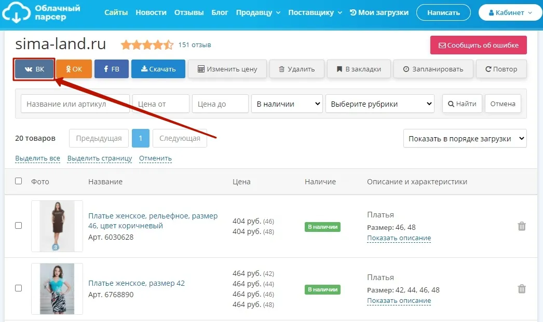Screen dimensions: 543x322
Task: Click В наличии badge for Арт. 6030628
Action: point(322,227)
